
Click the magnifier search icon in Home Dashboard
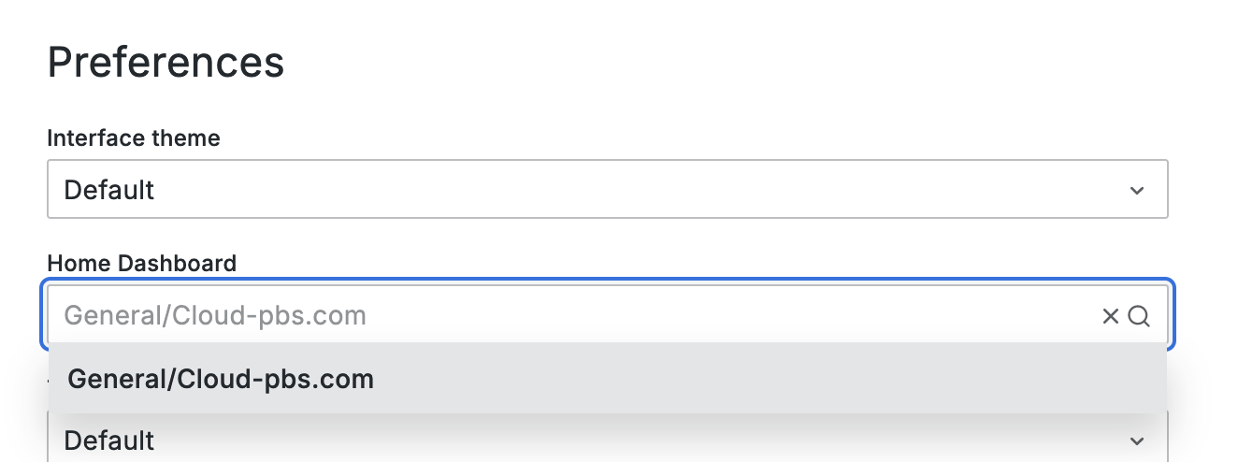click(x=1138, y=316)
